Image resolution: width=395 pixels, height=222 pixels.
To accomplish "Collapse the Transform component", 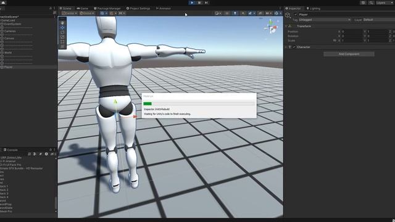I will (286, 26).
